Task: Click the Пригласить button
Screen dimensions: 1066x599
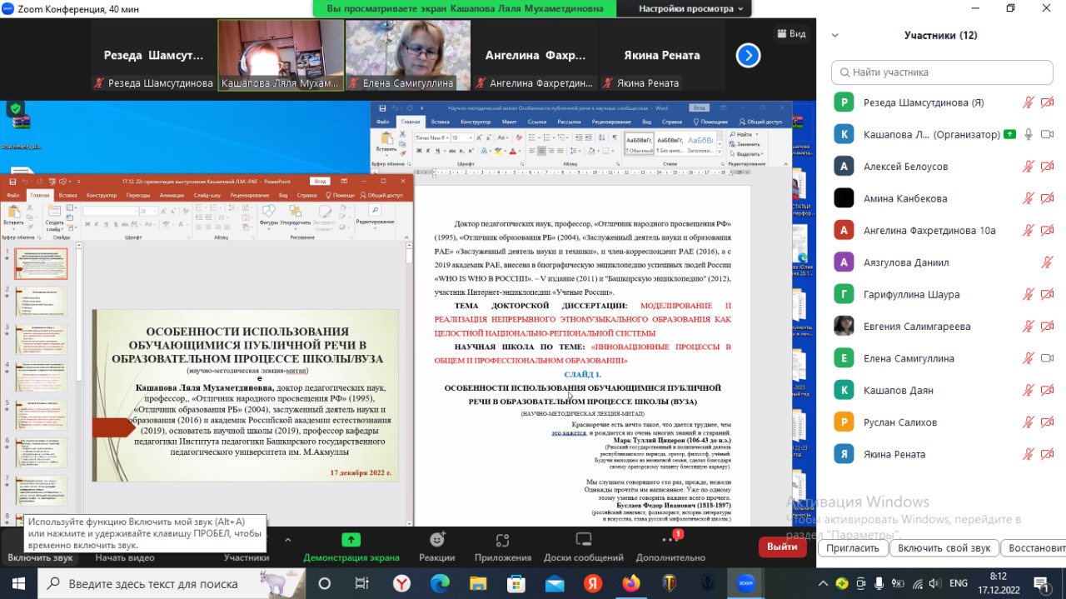Action: [853, 548]
